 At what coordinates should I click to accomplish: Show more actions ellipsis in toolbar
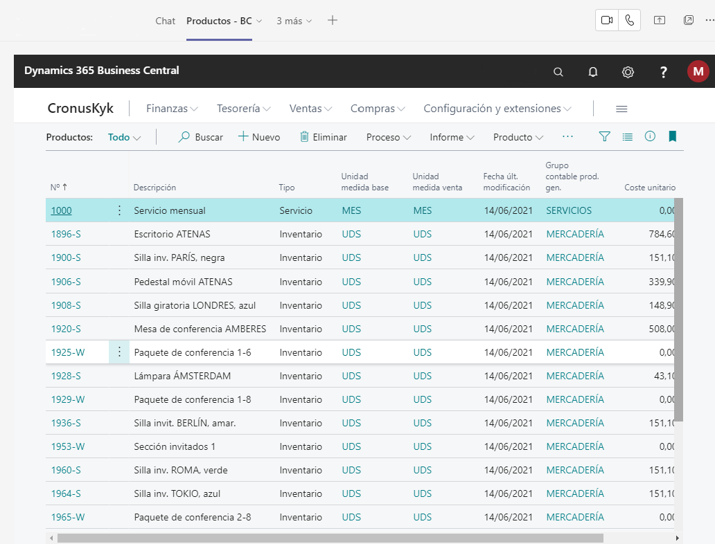[567, 136]
